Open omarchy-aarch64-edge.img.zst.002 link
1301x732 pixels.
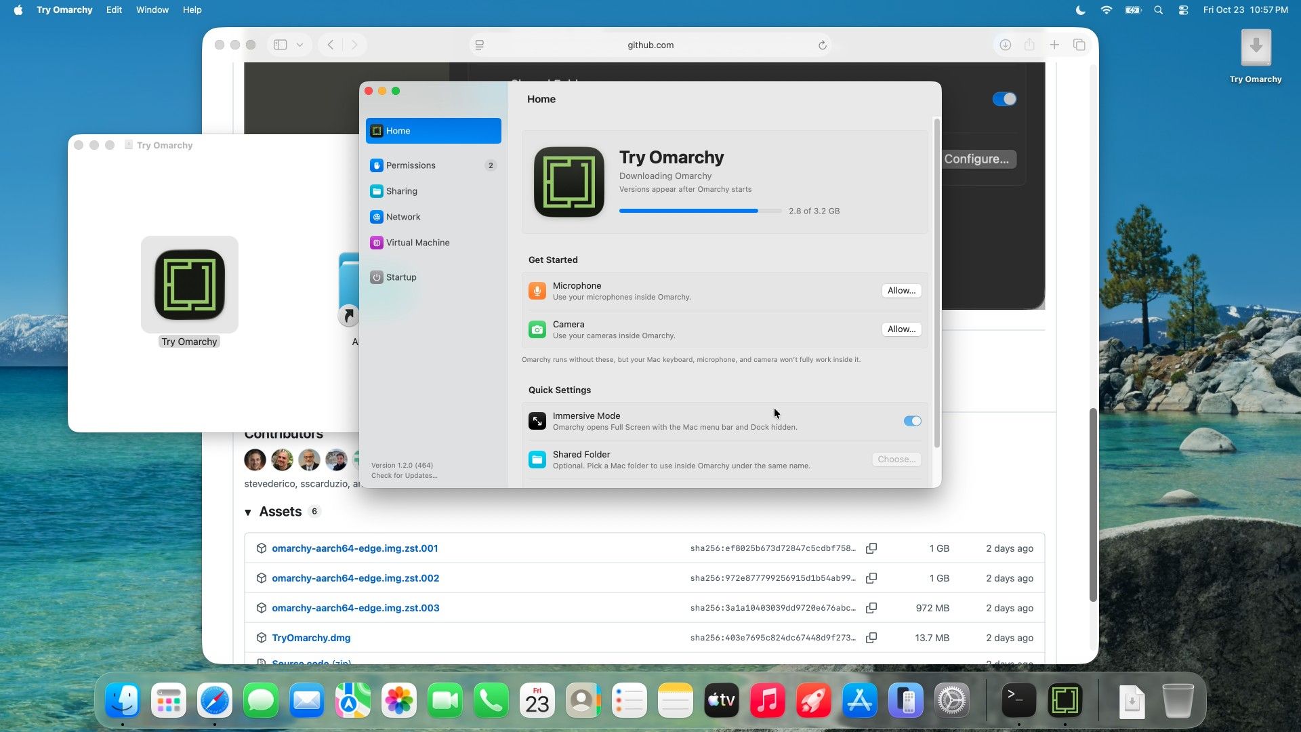point(356,578)
